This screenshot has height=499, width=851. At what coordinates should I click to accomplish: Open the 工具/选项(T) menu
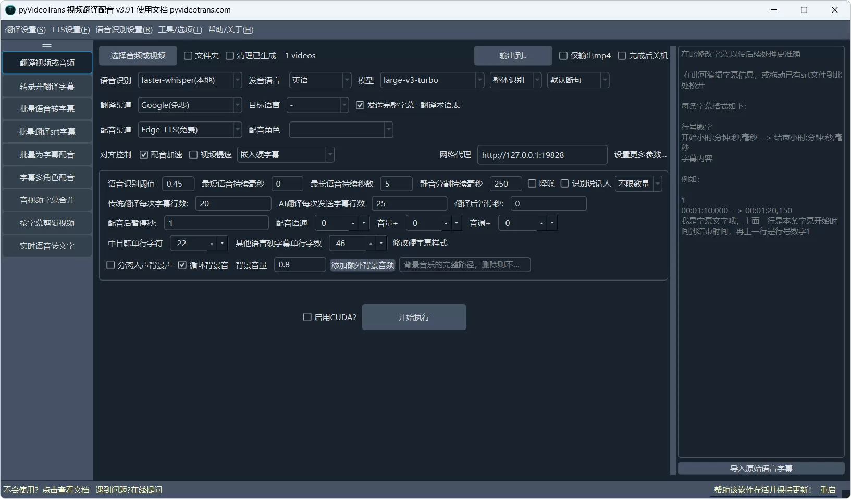pyautogui.click(x=180, y=30)
